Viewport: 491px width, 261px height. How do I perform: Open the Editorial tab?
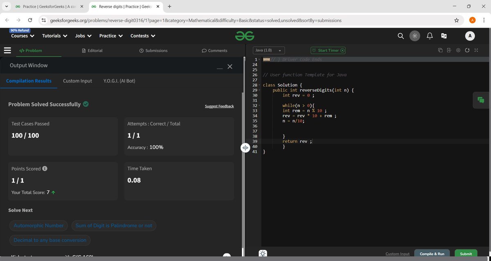point(92,50)
